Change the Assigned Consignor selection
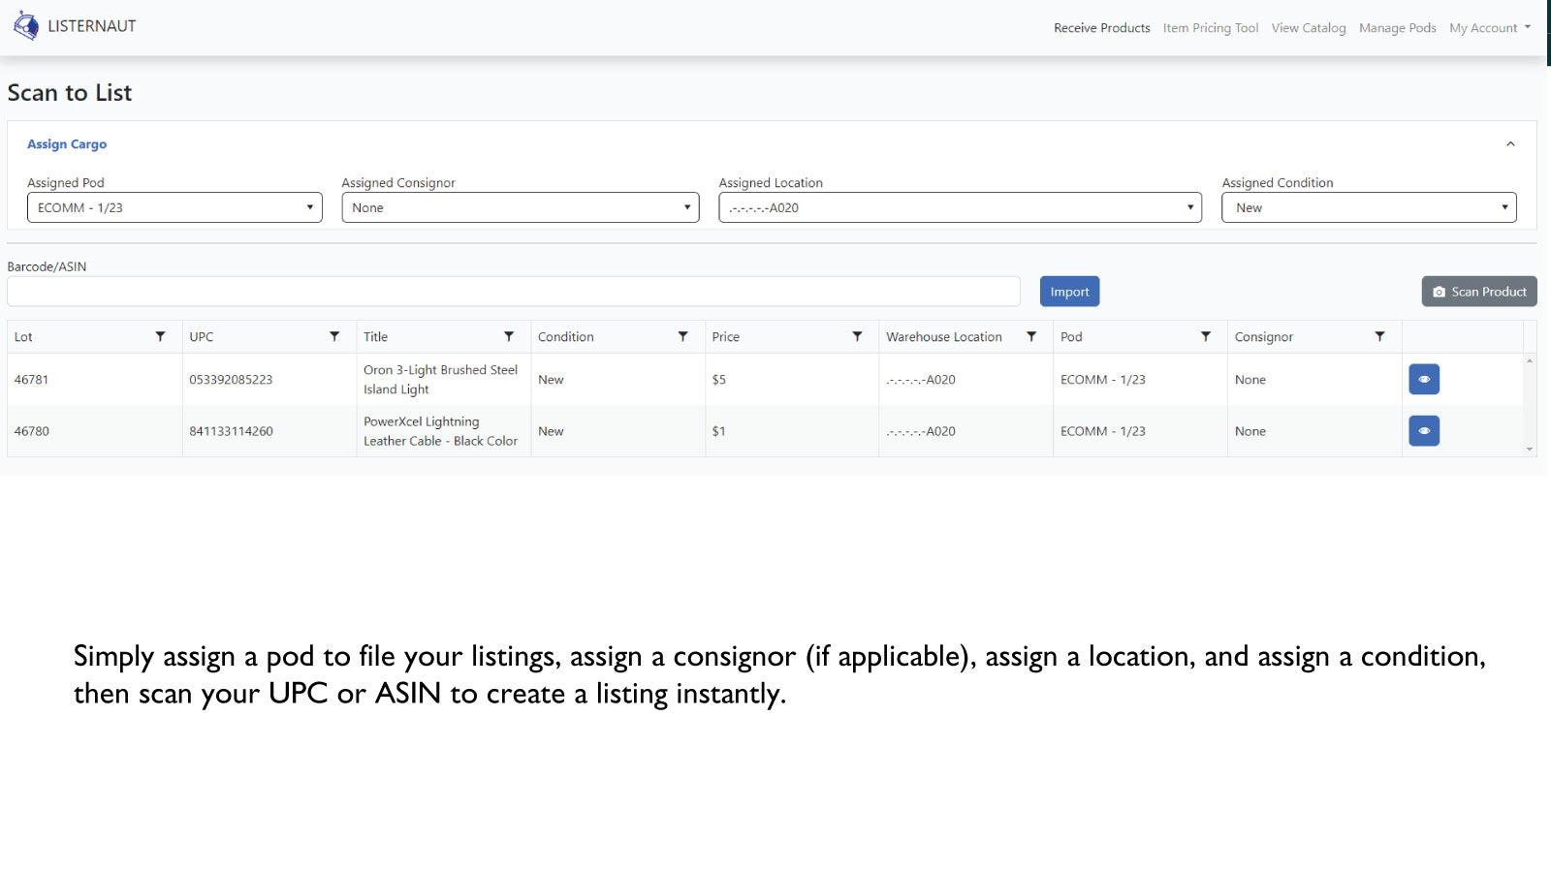Screen dimensions: 1551x872 [x=521, y=206]
